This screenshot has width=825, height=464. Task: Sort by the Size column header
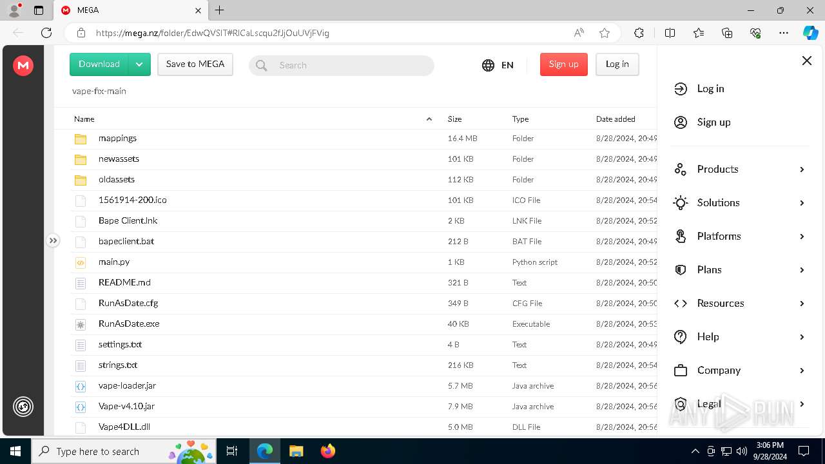click(x=455, y=119)
